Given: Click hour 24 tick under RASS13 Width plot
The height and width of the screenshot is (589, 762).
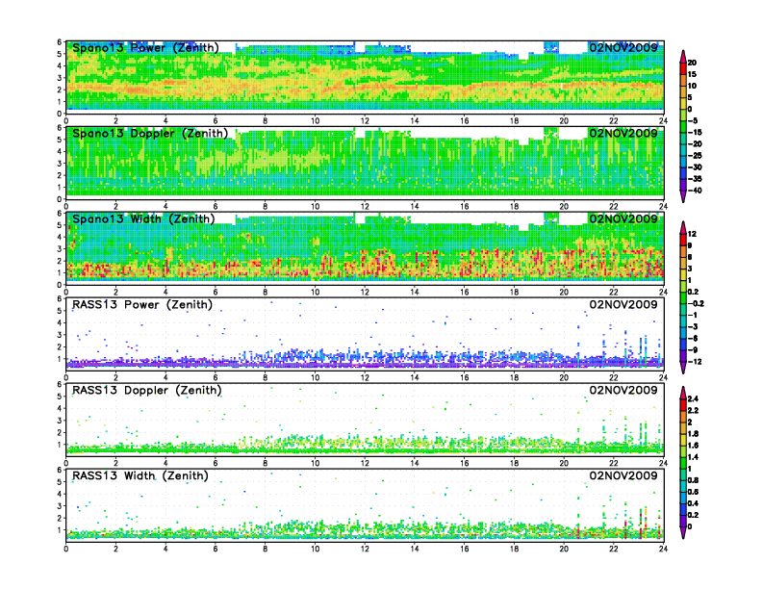Looking at the screenshot, I should click(x=663, y=549).
